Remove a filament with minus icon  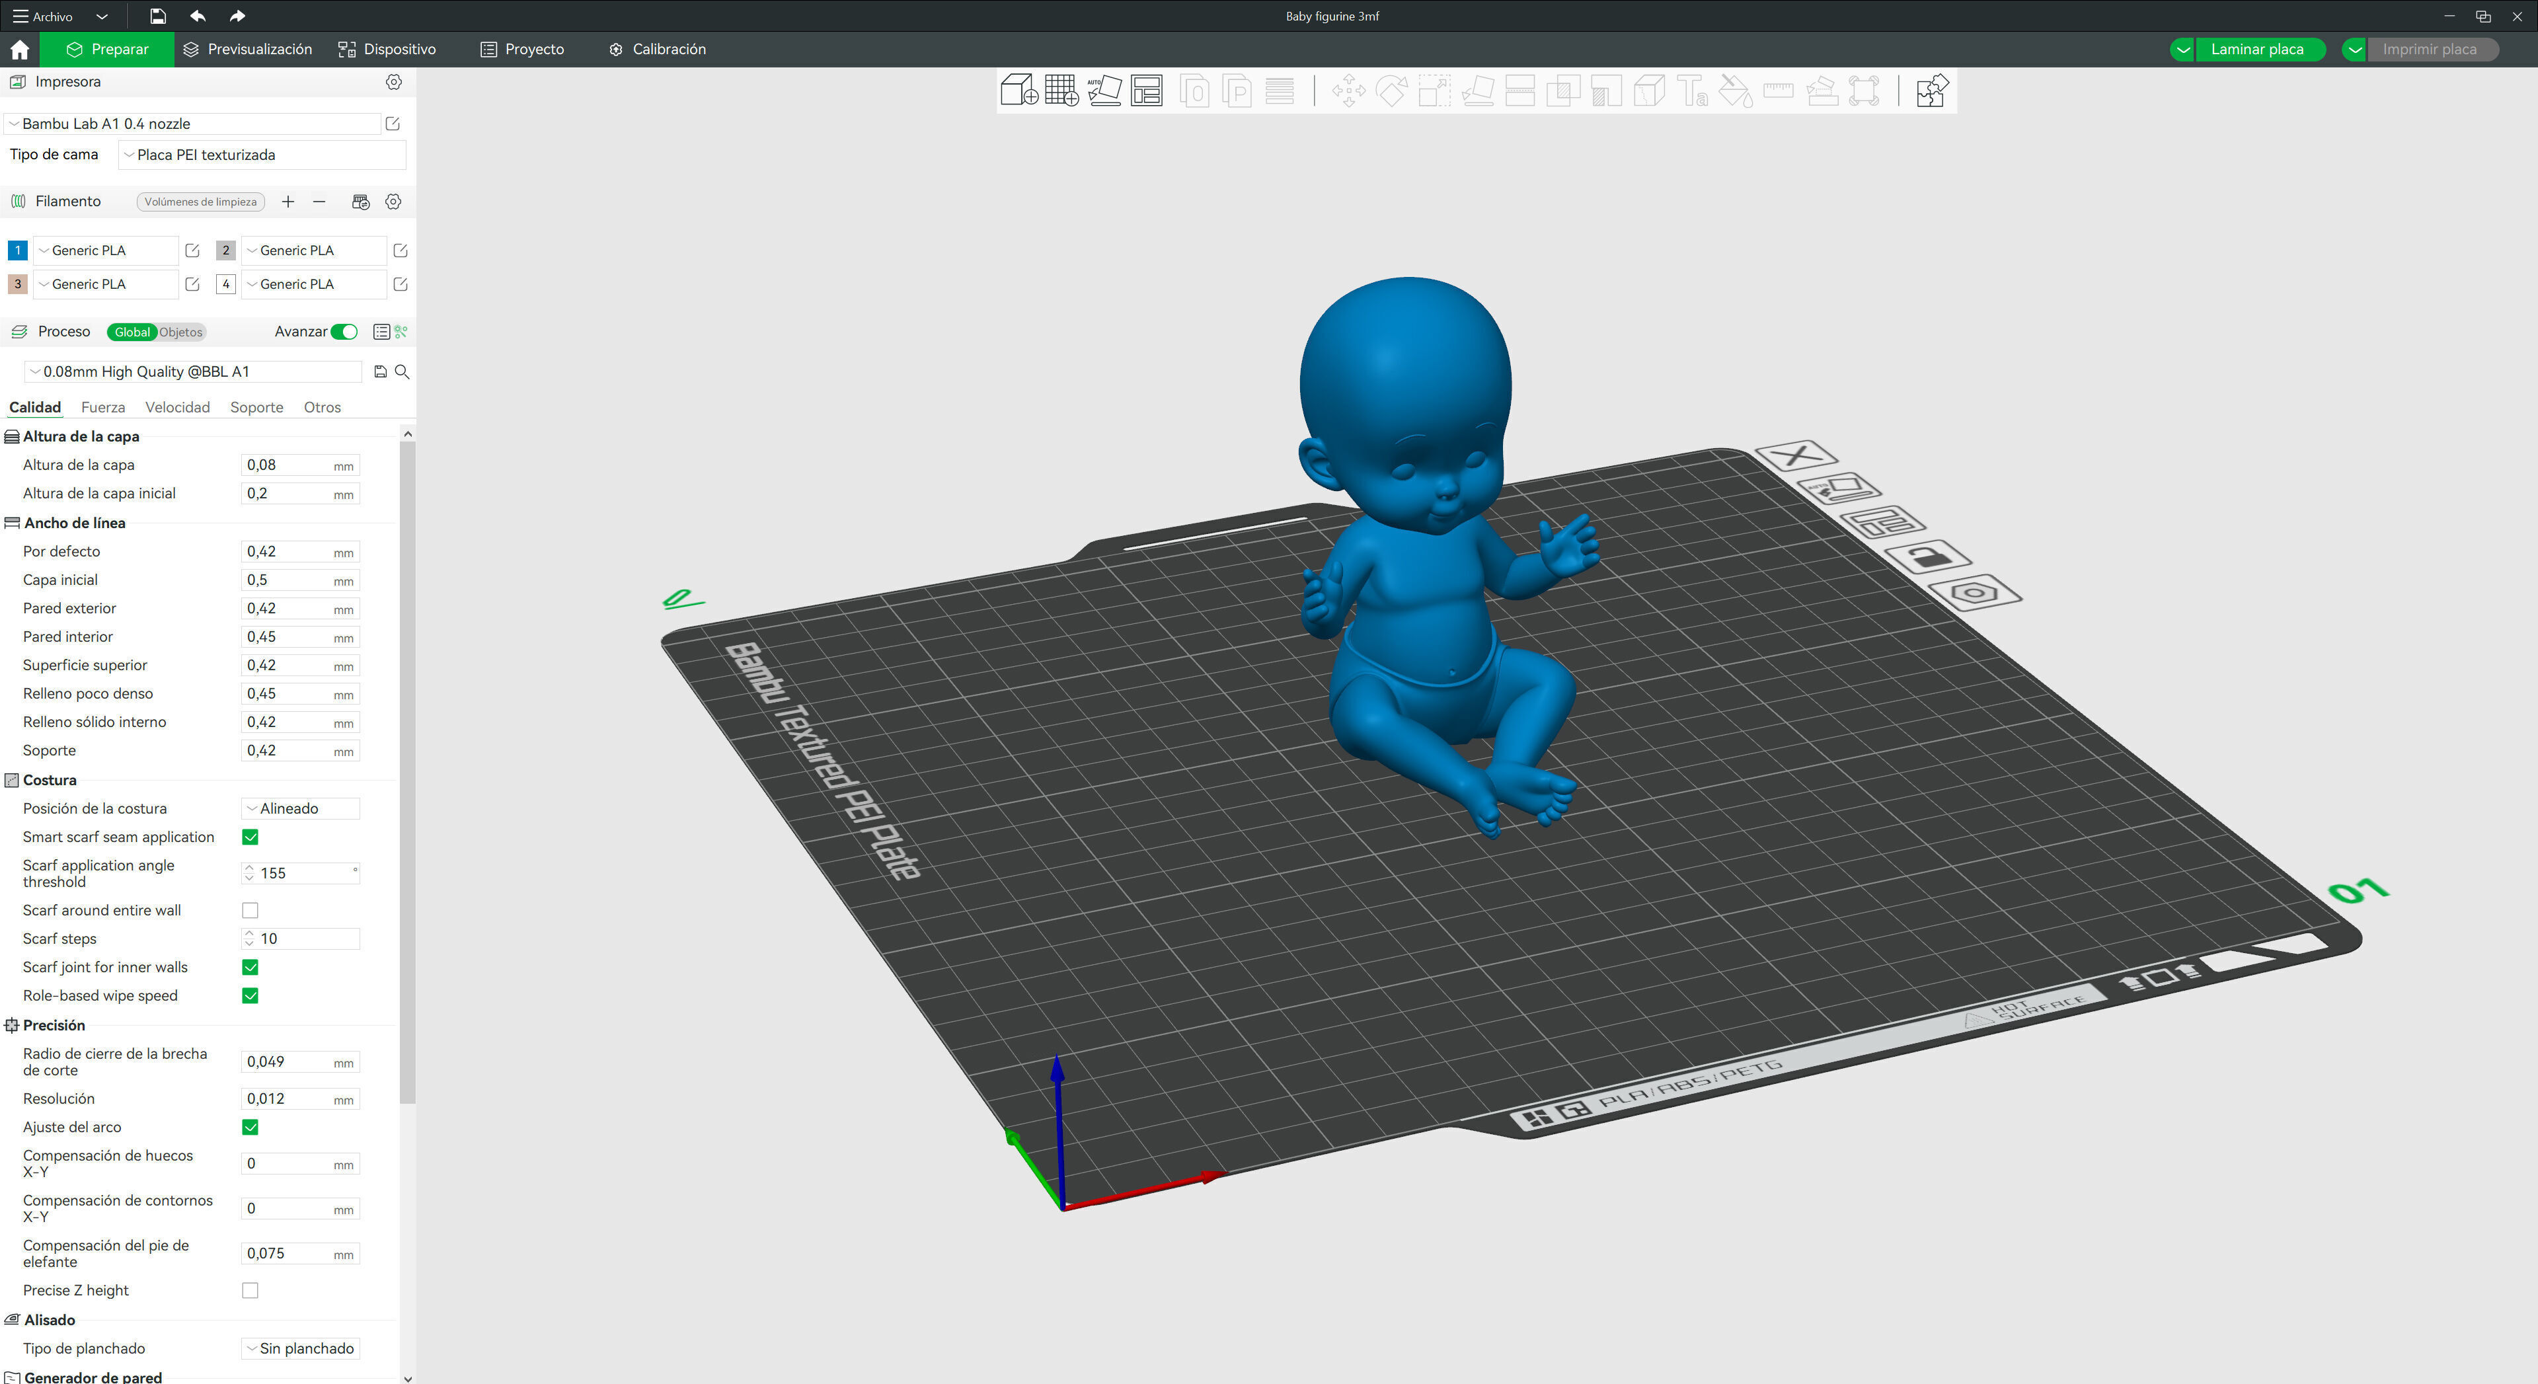coord(319,201)
